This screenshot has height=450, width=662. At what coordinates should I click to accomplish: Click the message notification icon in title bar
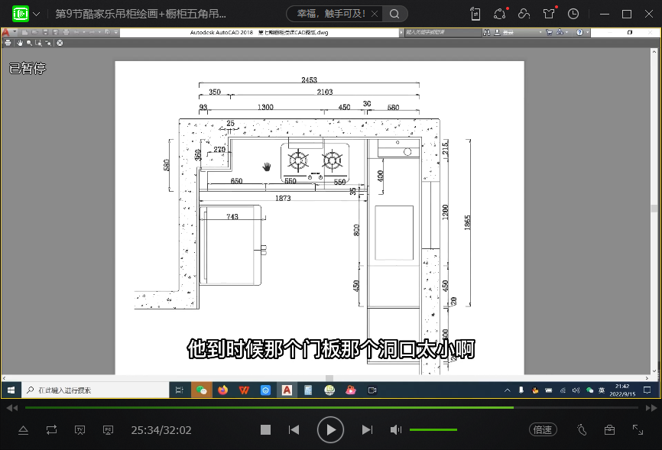499,14
